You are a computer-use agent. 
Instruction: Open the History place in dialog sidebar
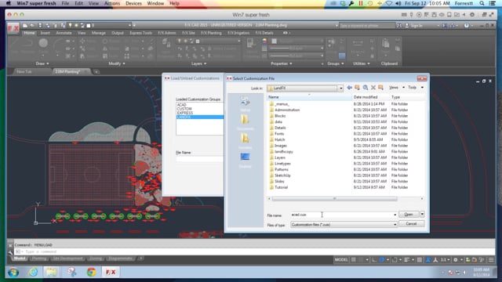(245, 104)
